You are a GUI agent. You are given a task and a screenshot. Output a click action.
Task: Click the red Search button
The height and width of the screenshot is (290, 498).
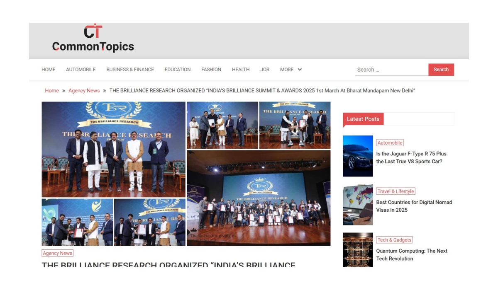(x=441, y=70)
